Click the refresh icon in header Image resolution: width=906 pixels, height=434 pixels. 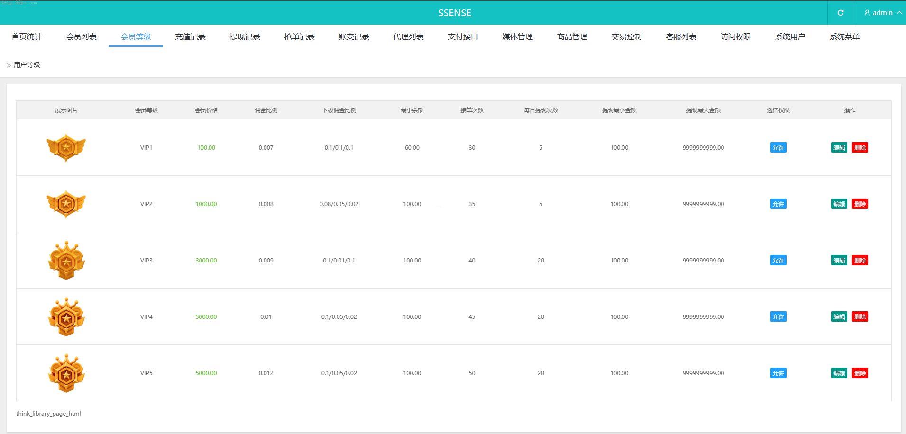click(840, 13)
